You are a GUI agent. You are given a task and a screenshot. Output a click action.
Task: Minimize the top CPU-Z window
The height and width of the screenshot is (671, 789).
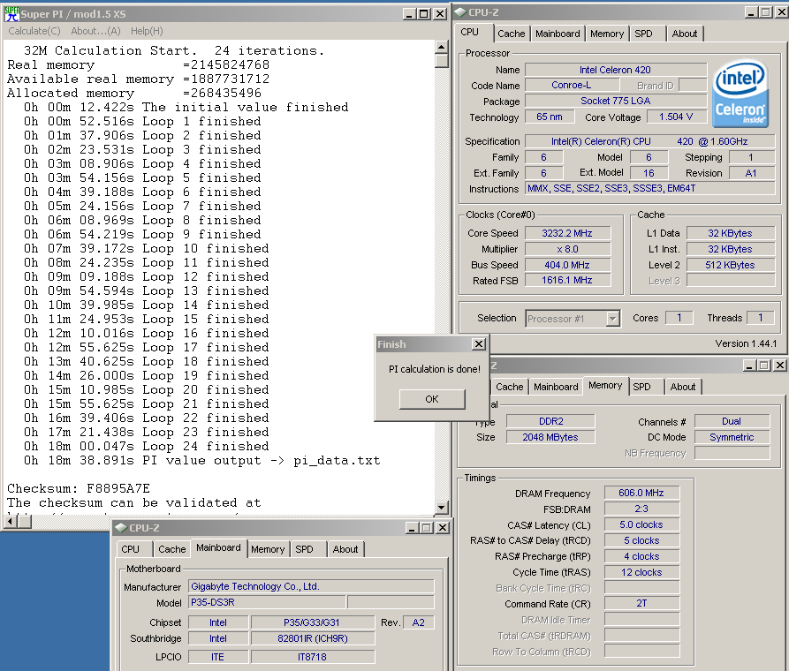click(x=751, y=12)
